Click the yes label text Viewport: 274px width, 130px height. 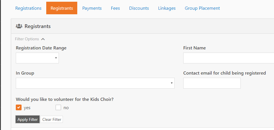[27, 108]
